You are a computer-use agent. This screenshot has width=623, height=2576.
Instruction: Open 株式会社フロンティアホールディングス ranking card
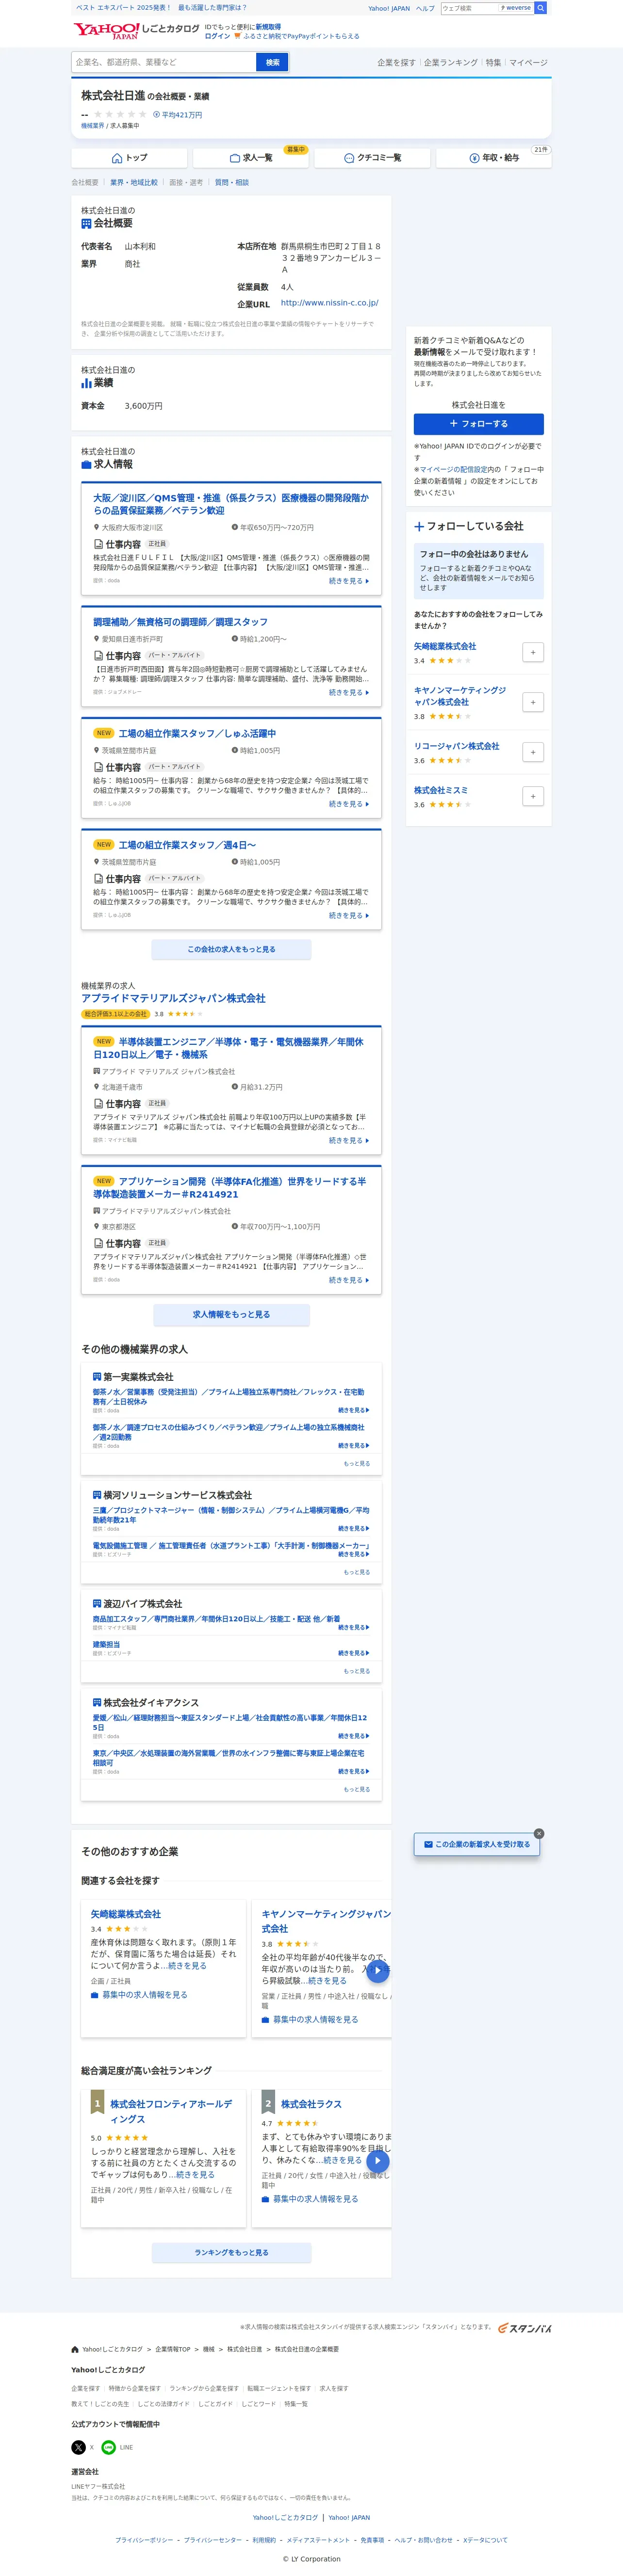(x=171, y=2111)
